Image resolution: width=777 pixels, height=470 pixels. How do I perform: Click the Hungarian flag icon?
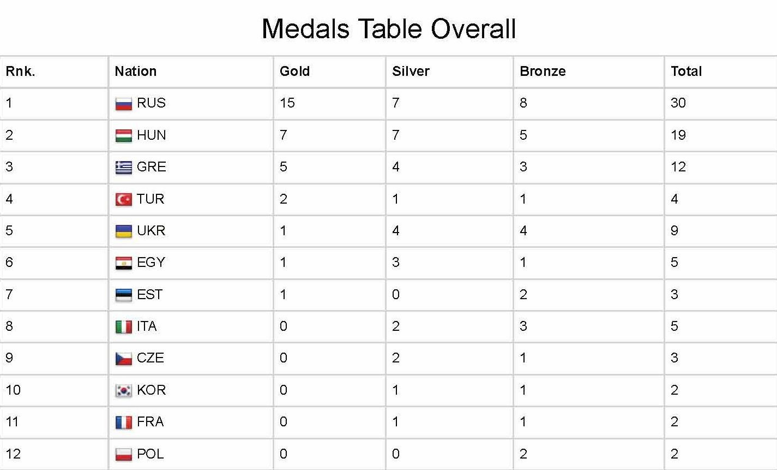[x=124, y=136]
